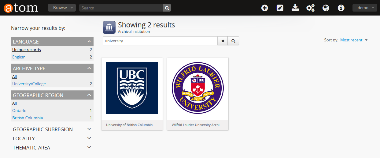Open the Language globe icon menu
This screenshot has width=380, height=158.
pos(326,8)
